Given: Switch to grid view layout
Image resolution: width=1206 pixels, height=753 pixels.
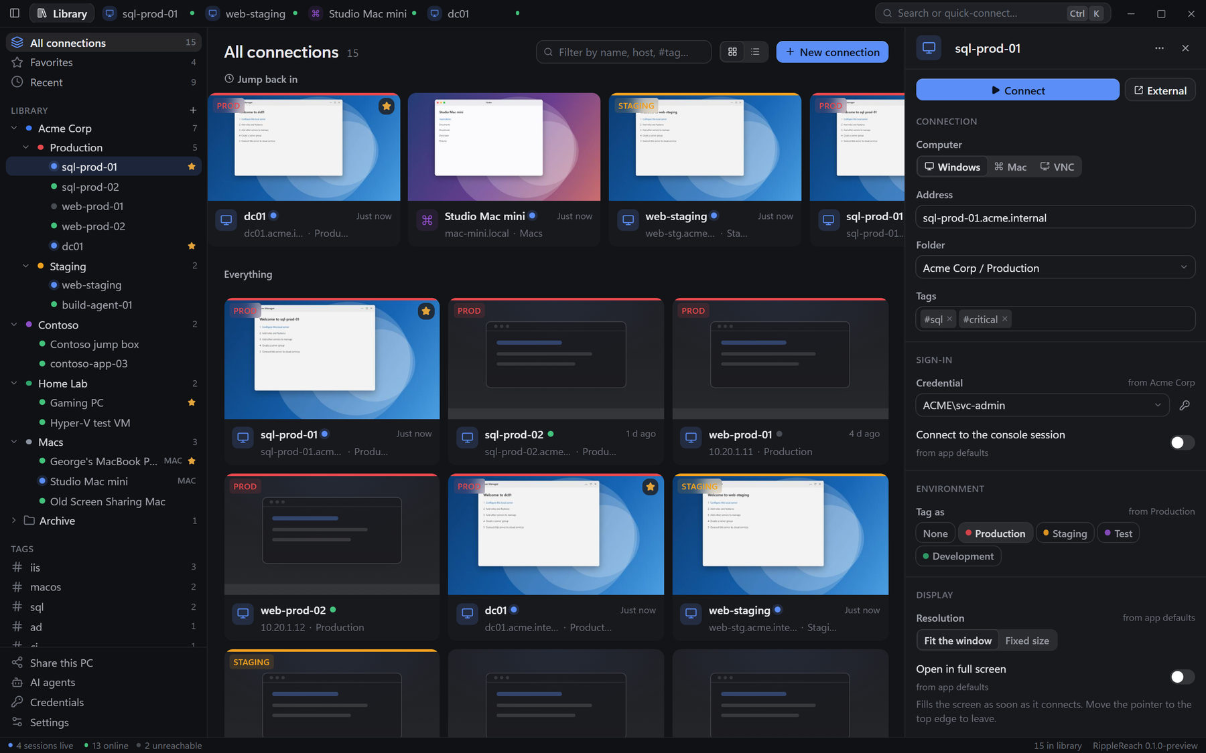Looking at the screenshot, I should (732, 52).
